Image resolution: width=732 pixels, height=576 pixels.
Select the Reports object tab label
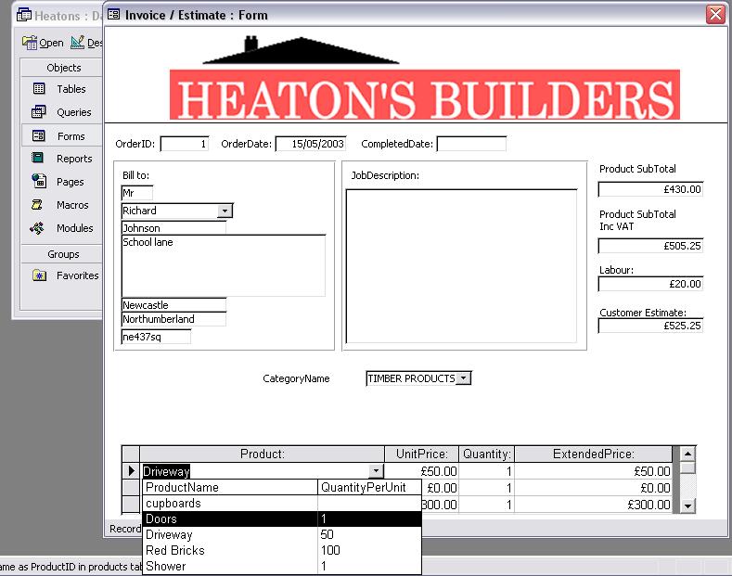pos(74,159)
